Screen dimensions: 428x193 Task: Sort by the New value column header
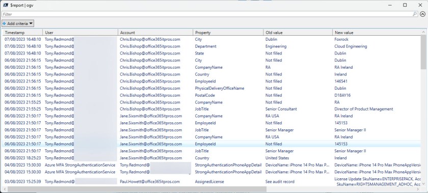(x=377, y=33)
